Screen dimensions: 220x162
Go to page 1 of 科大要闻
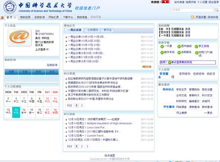point(76,105)
